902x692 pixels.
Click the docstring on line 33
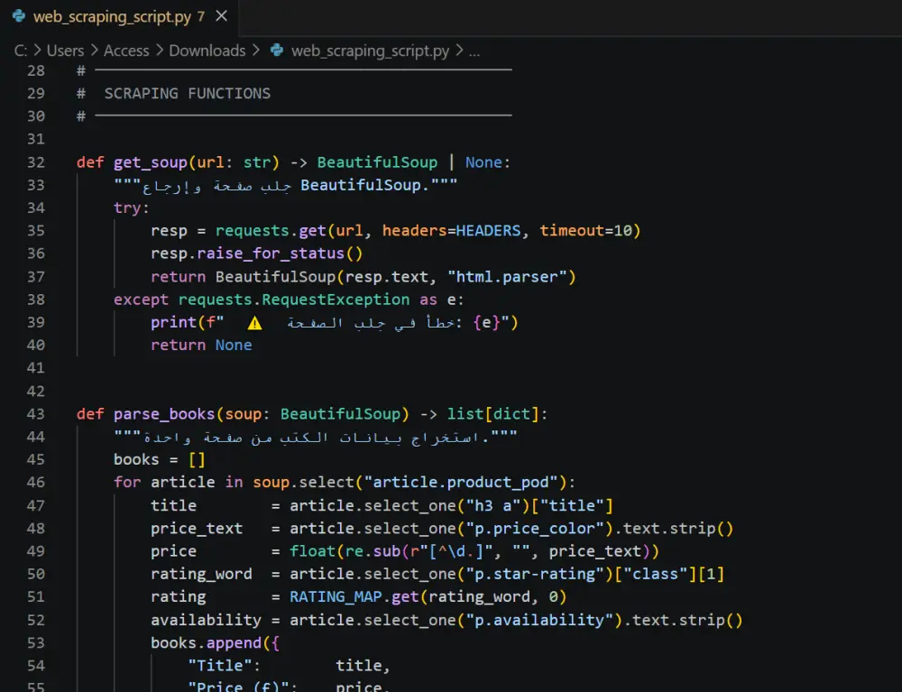285,185
